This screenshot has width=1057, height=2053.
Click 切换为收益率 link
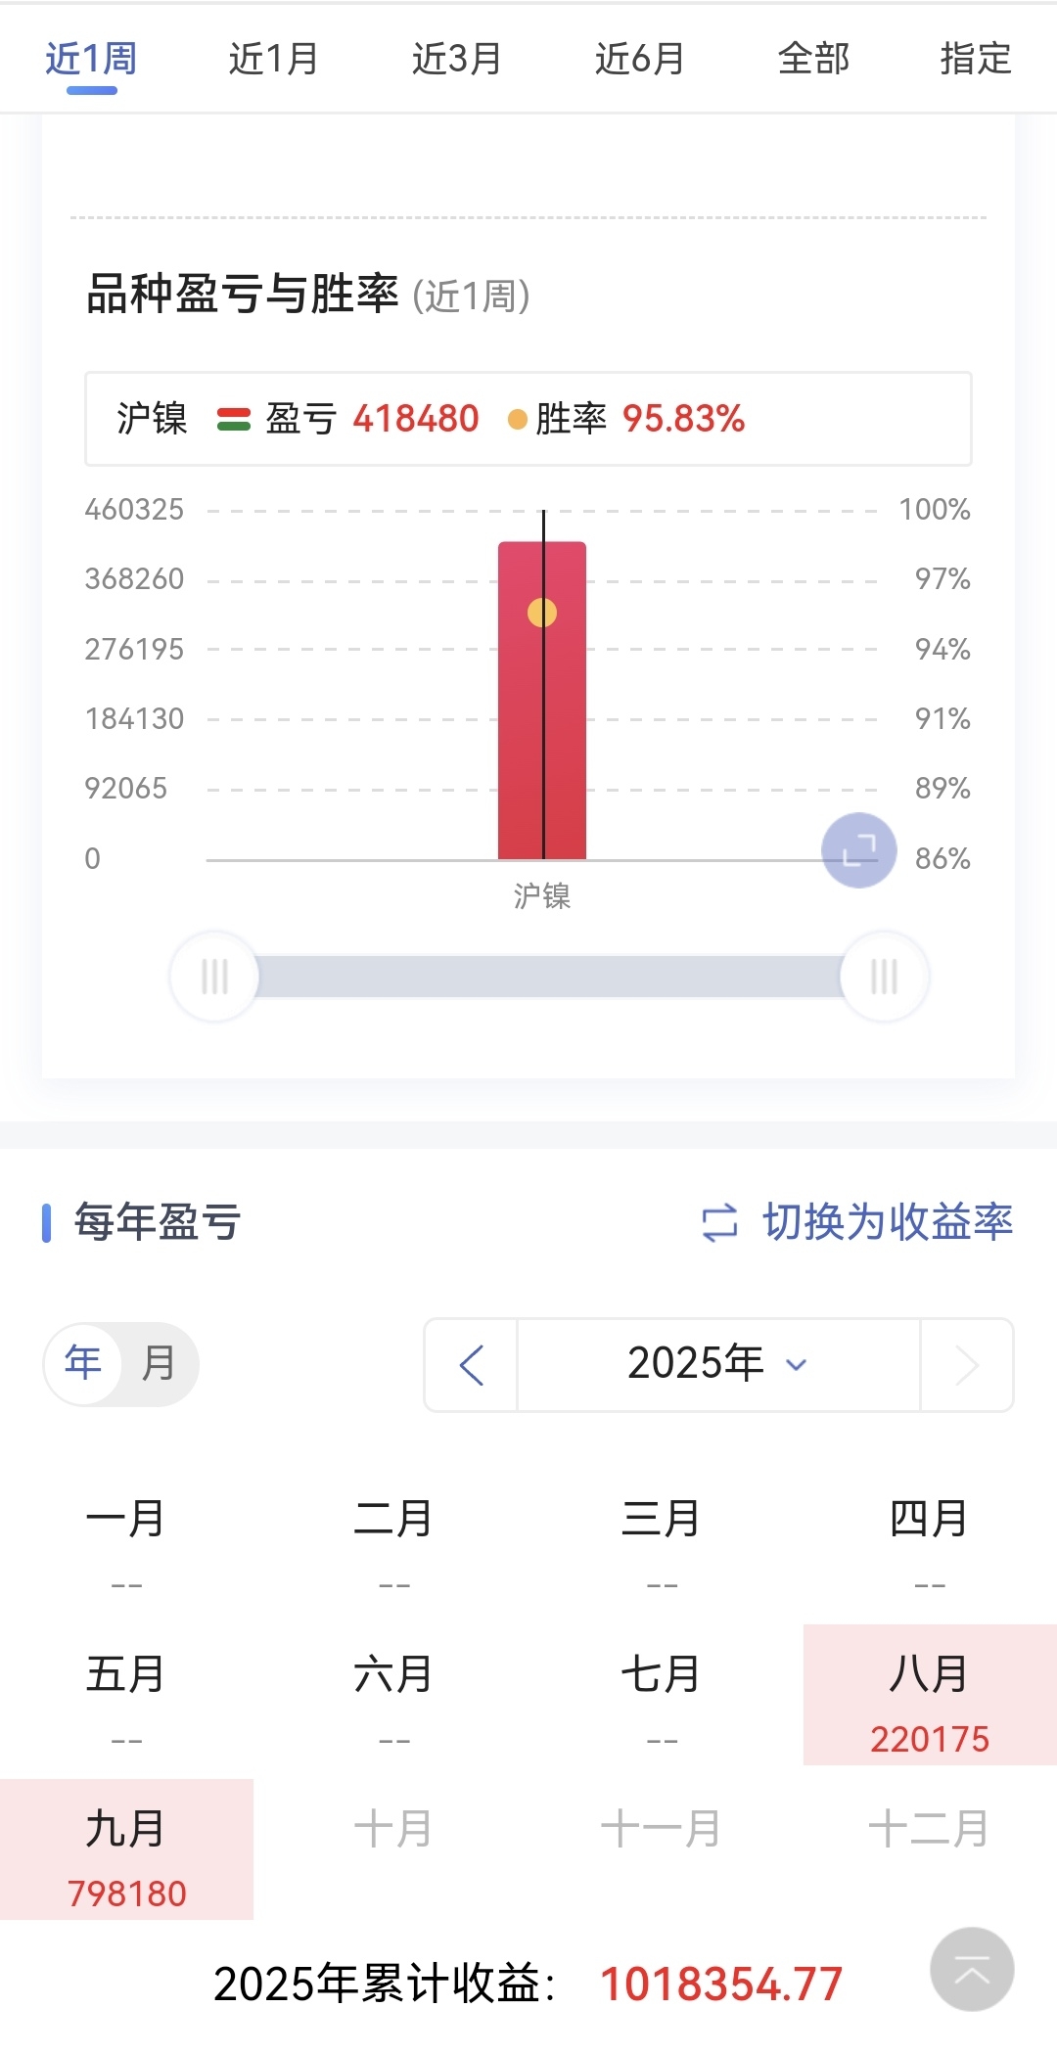pos(888,1222)
